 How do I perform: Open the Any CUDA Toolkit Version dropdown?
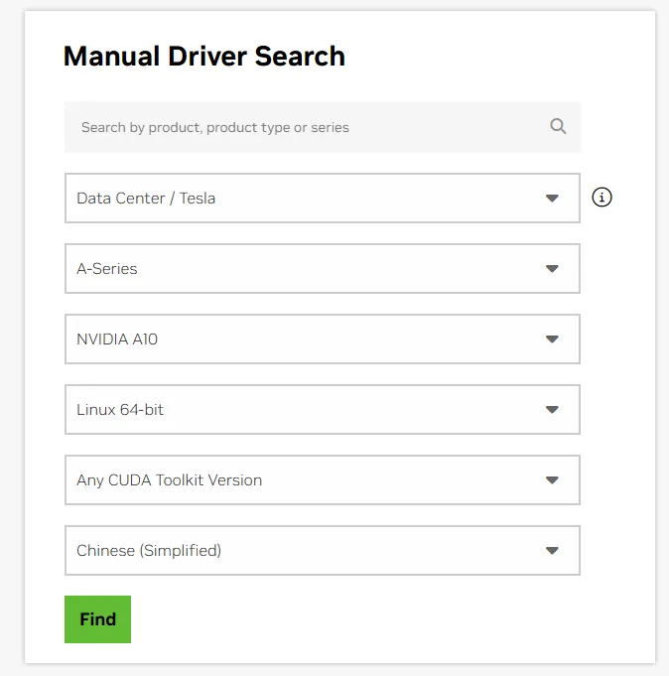click(323, 479)
